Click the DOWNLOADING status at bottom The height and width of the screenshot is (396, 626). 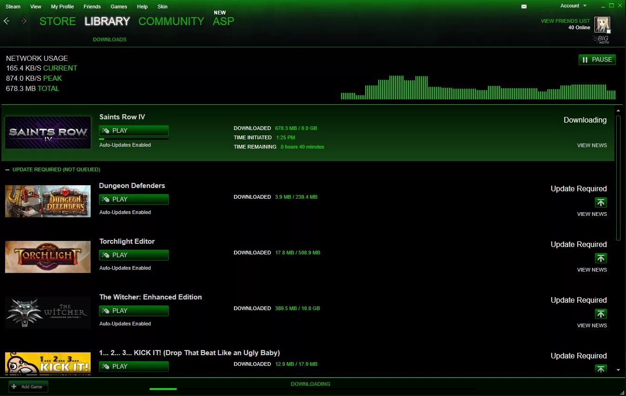point(310,384)
